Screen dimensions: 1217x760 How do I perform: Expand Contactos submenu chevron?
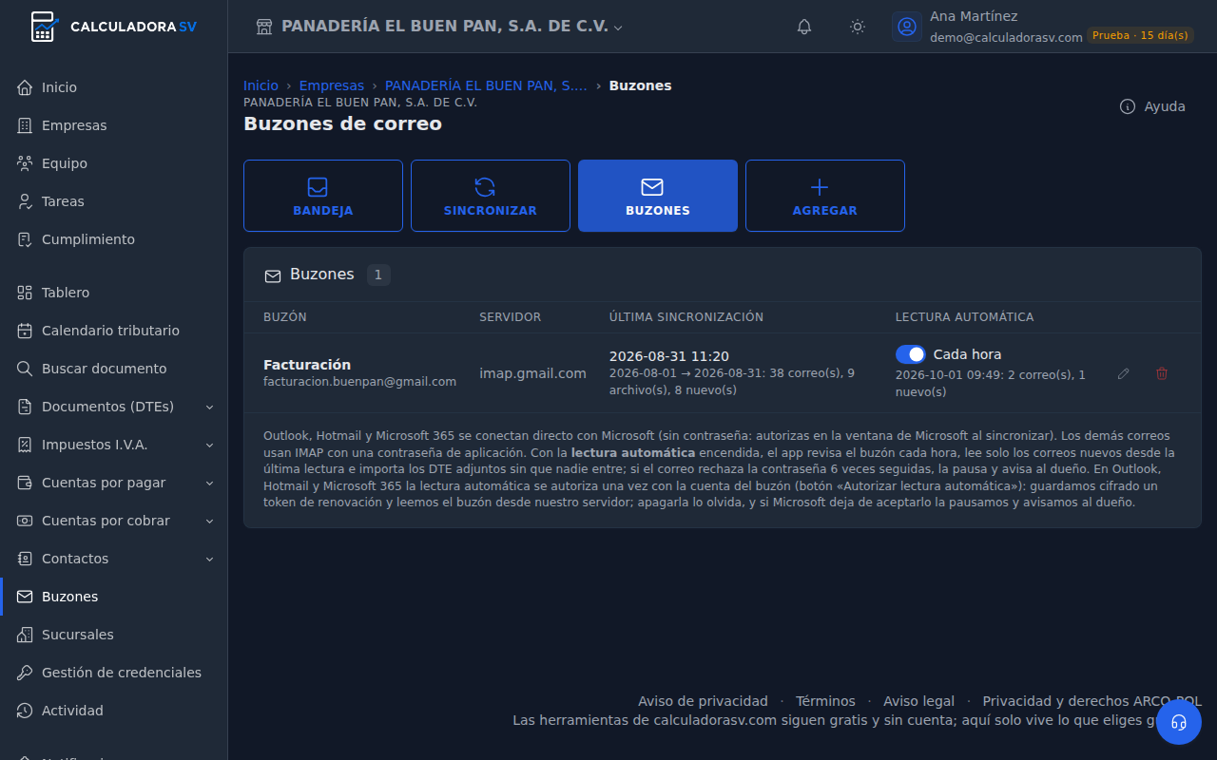(210, 559)
